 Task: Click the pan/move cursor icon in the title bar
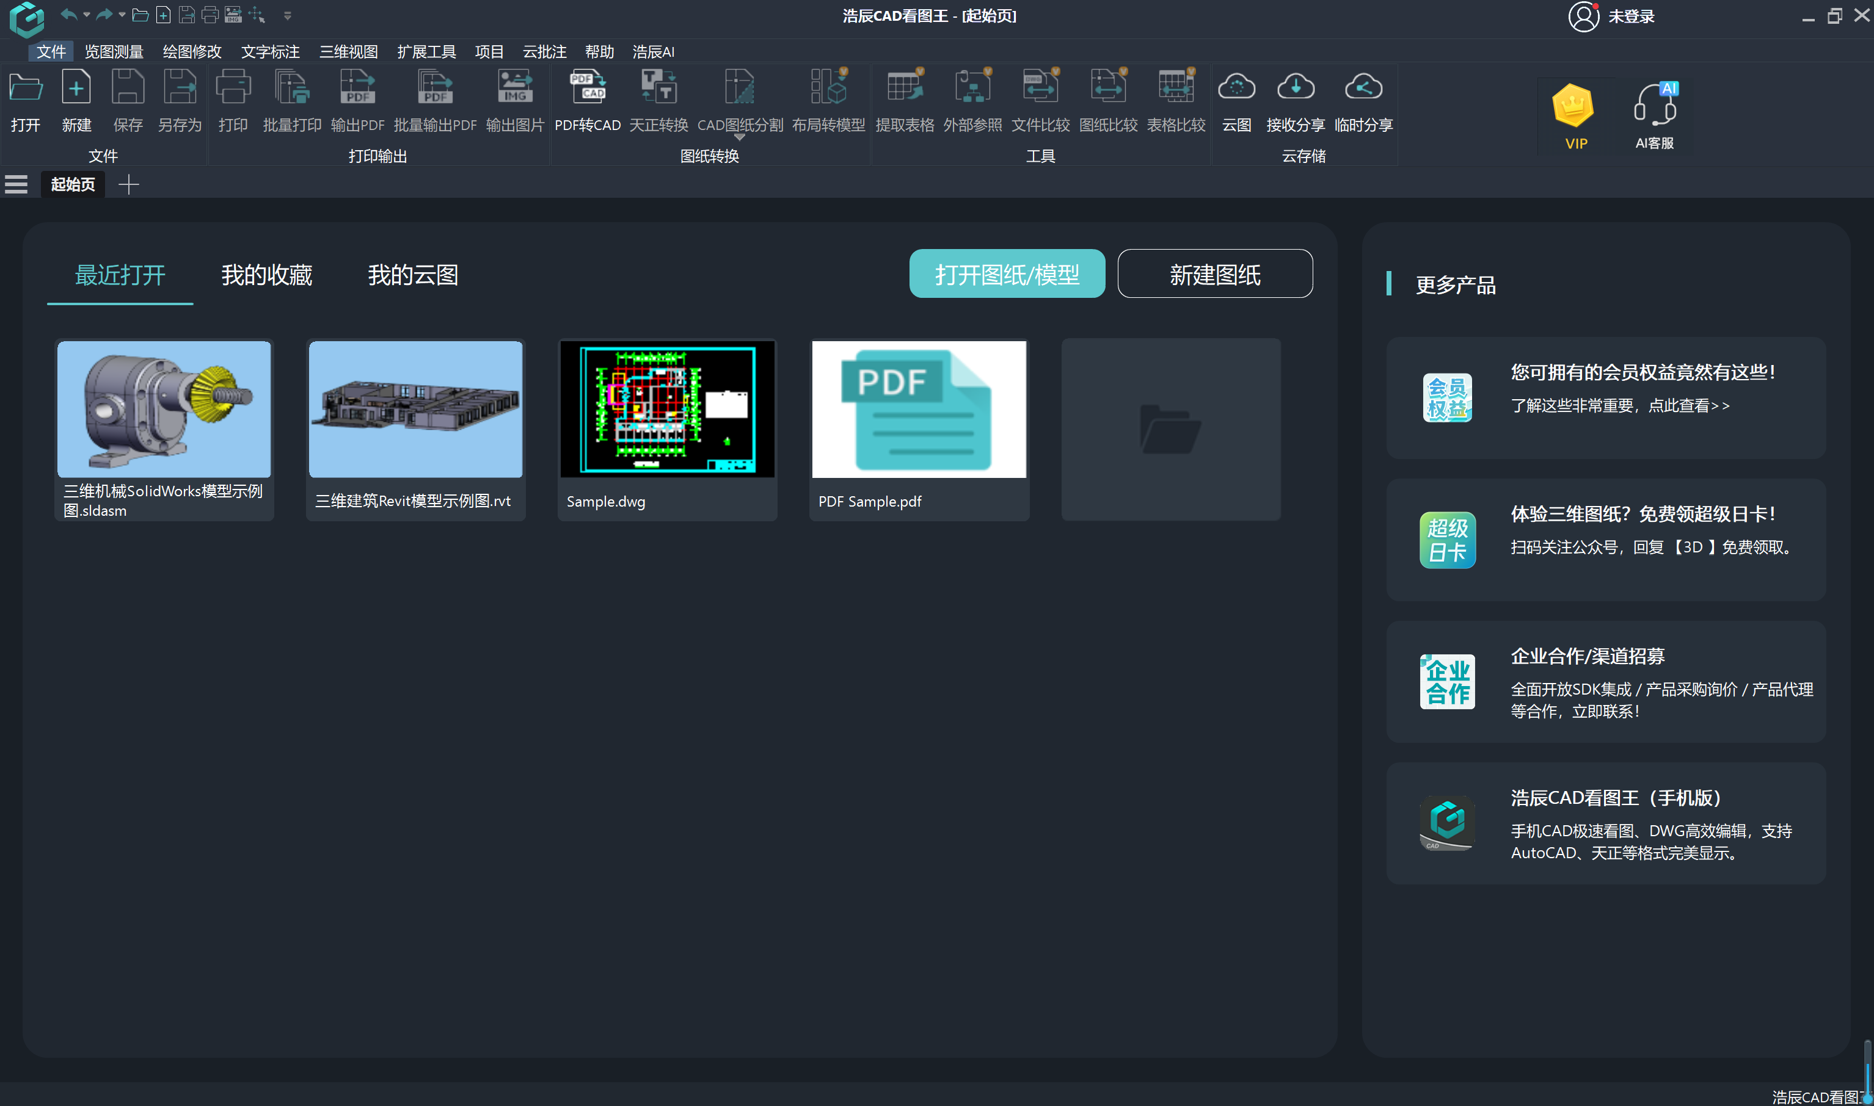[x=257, y=15]
